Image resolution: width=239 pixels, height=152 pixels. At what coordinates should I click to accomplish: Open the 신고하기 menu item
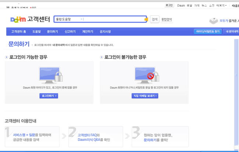pyautogui.click(x=70, y=32)
